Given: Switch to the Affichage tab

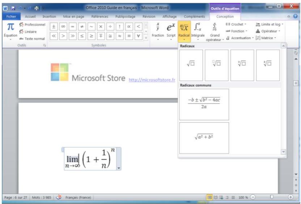Looking at the screenshot, I should click(x=170, y=17).
